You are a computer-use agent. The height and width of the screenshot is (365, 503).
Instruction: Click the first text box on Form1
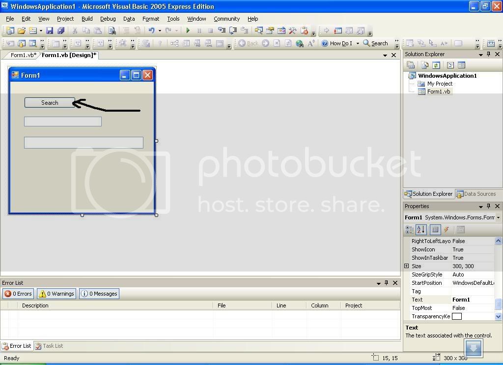pyautogui.click(x=63, y=122)
